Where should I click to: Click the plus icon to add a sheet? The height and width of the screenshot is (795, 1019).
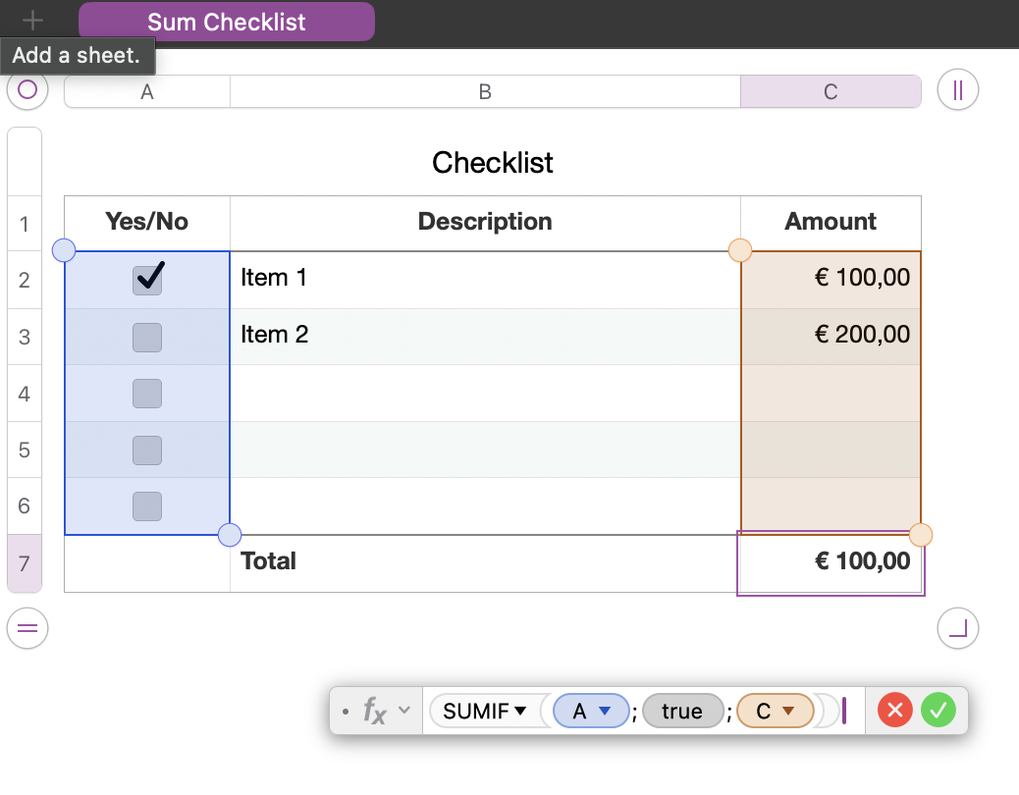tap(33, 20)
